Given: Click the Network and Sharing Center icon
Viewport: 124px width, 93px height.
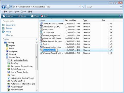Looking at the screenshot, I should pyautogui.click(x=9, y=78).
